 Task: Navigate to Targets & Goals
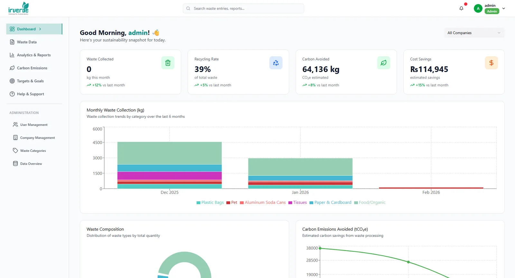34,81
